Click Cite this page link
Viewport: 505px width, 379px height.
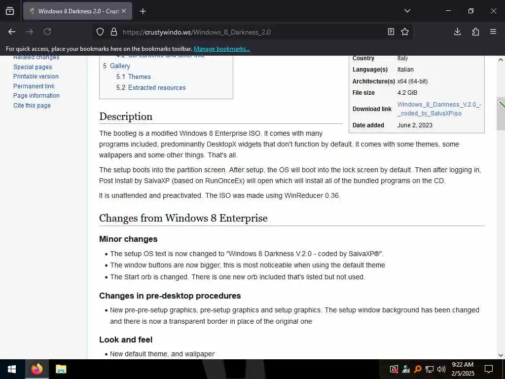click(x=32, y=106)
